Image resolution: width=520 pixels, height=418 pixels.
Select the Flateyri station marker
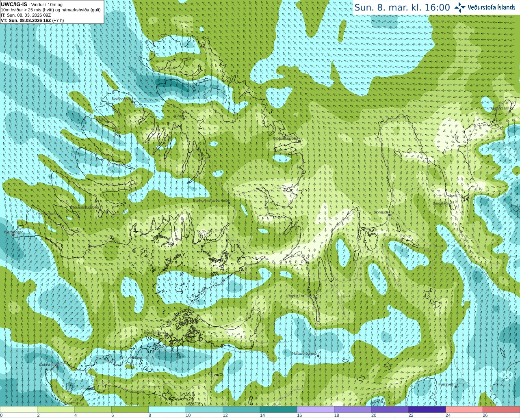(108, 122)
